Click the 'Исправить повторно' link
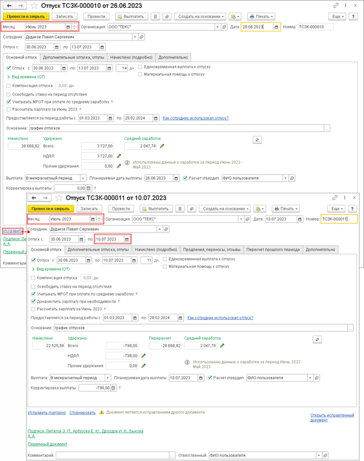 47,413
